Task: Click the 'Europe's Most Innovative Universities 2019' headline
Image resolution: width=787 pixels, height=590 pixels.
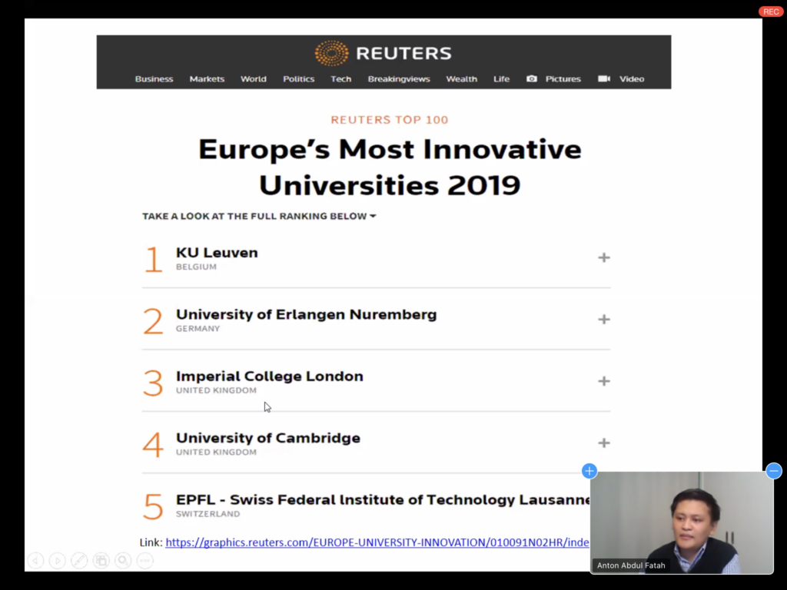Action: [390, 167]
